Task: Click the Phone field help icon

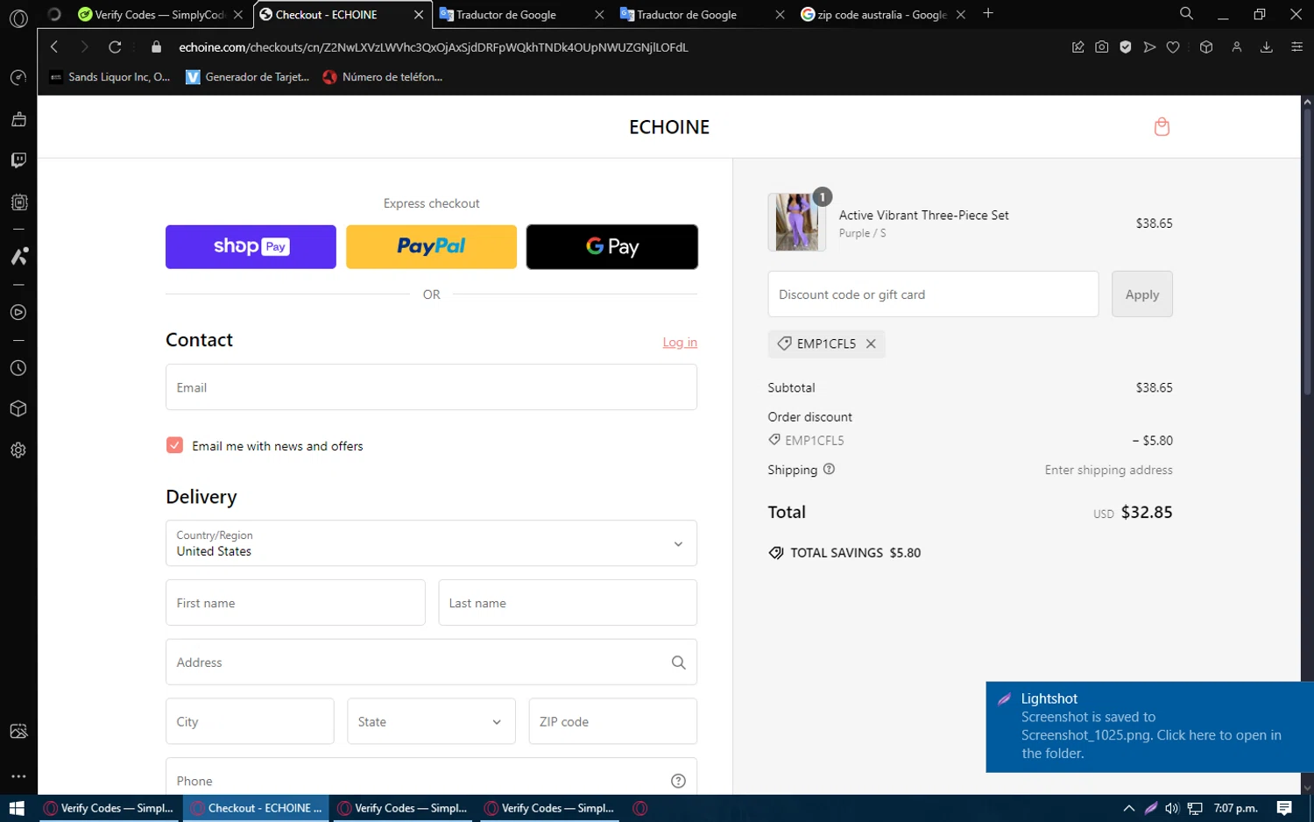Action: 678,781
